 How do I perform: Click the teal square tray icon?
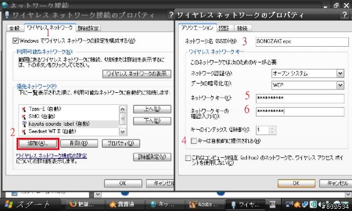click(x=313, y=204)
